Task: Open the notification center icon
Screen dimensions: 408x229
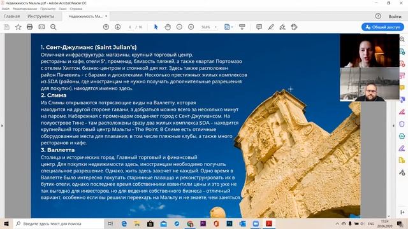Action: point(400,223)
